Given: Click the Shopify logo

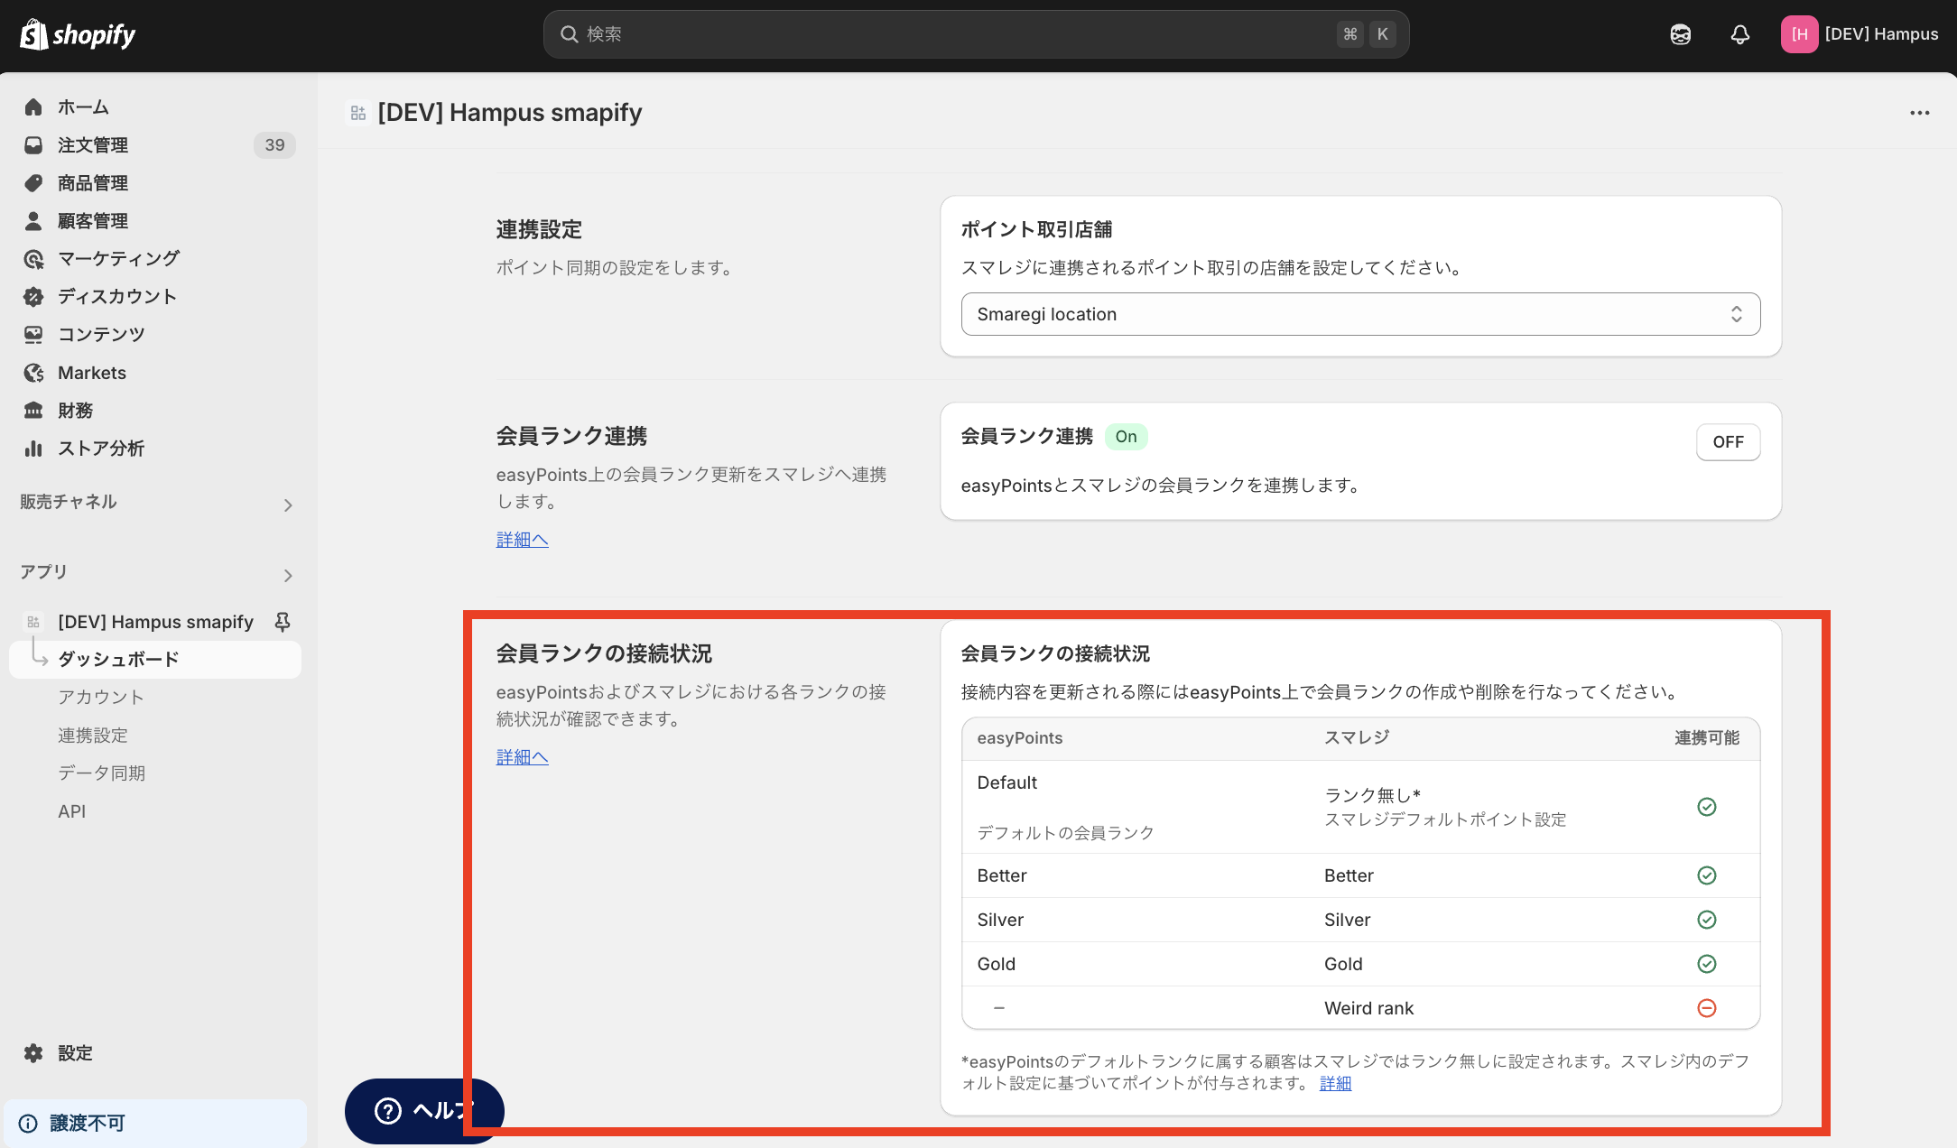Looking at the screenshot, I should click(x=78, y=34).
